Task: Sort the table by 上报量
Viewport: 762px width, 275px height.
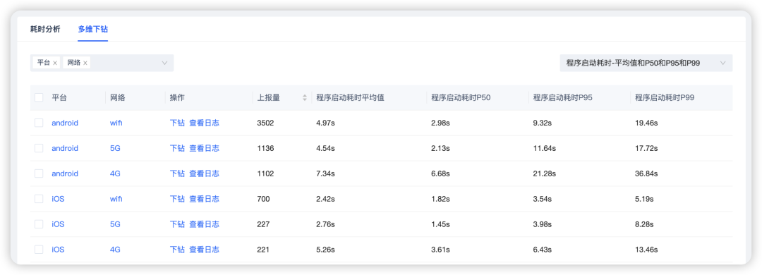Action: click(x=305, y=97)
